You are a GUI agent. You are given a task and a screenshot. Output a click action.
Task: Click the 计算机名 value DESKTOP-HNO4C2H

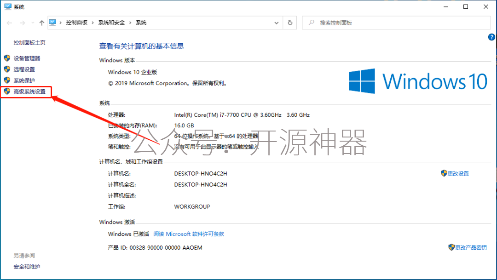pyautogui.click(x=201, y=174)
